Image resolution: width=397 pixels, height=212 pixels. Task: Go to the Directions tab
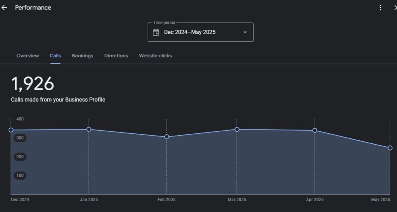[116, 56]
